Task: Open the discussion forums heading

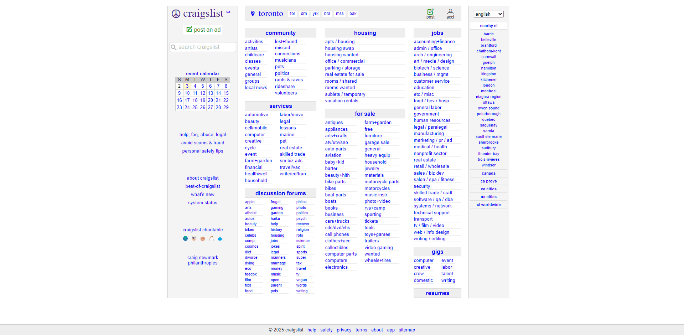Action: [x=280, y=194]
